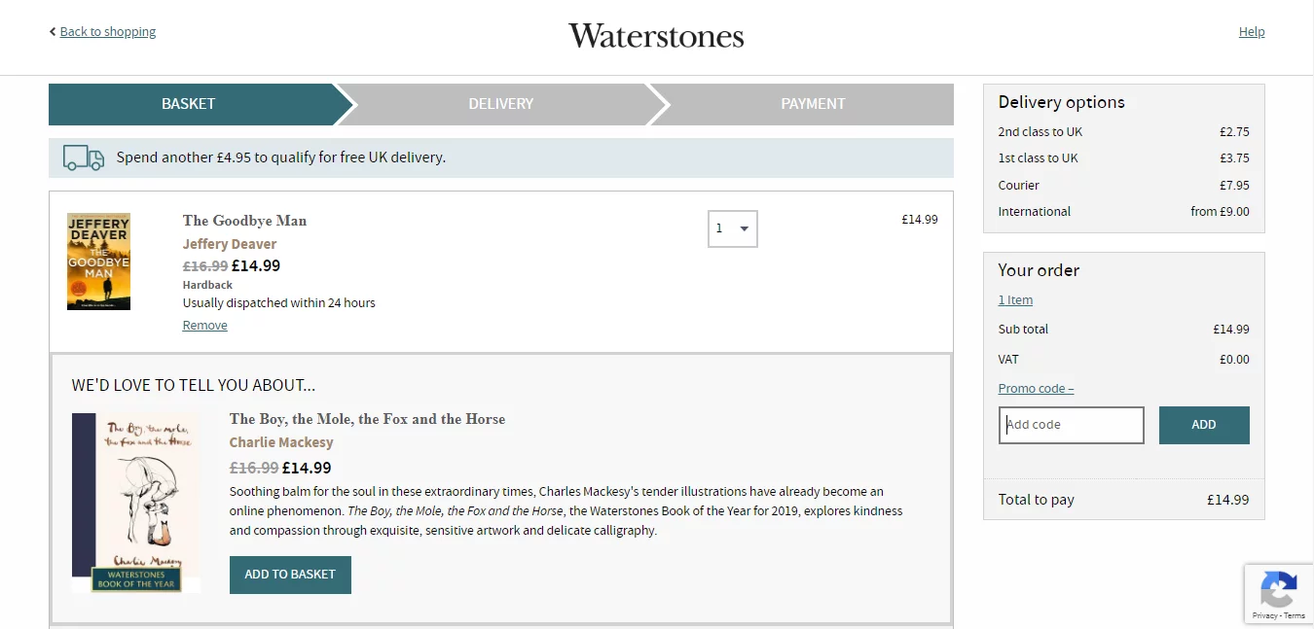Open The Boy, the Mole, the Fox and the Horse title
The height and width of the screenshot is (629, 1314).
point(367,419)
